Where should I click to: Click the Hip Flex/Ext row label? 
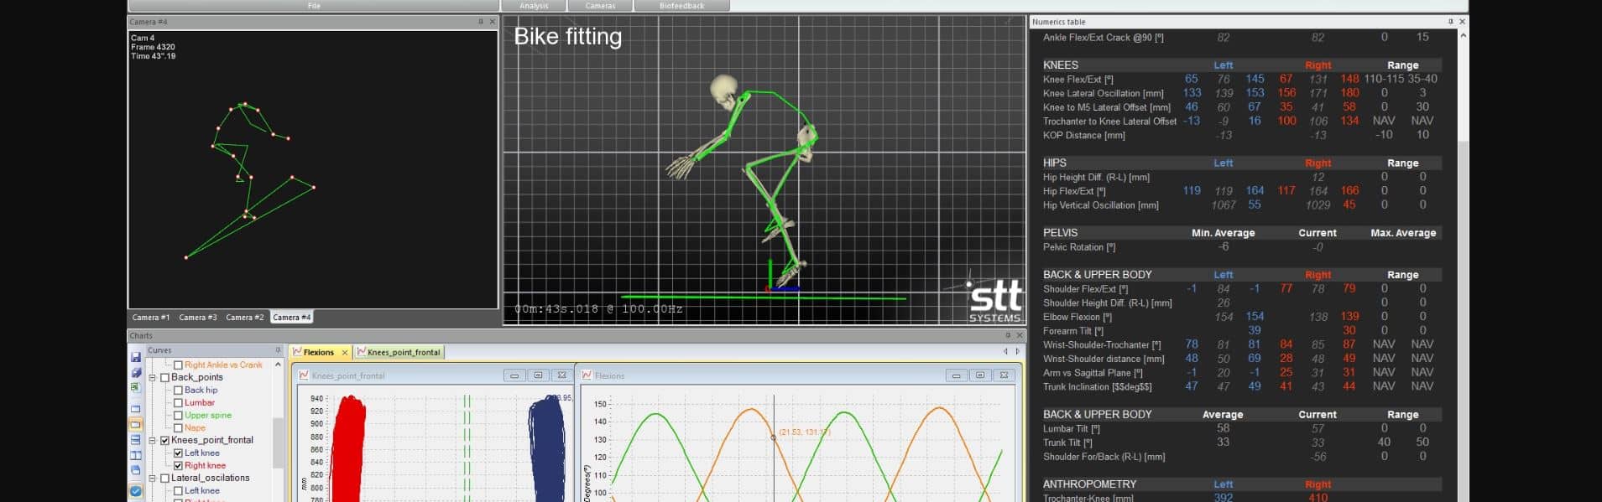point(1073,191)
